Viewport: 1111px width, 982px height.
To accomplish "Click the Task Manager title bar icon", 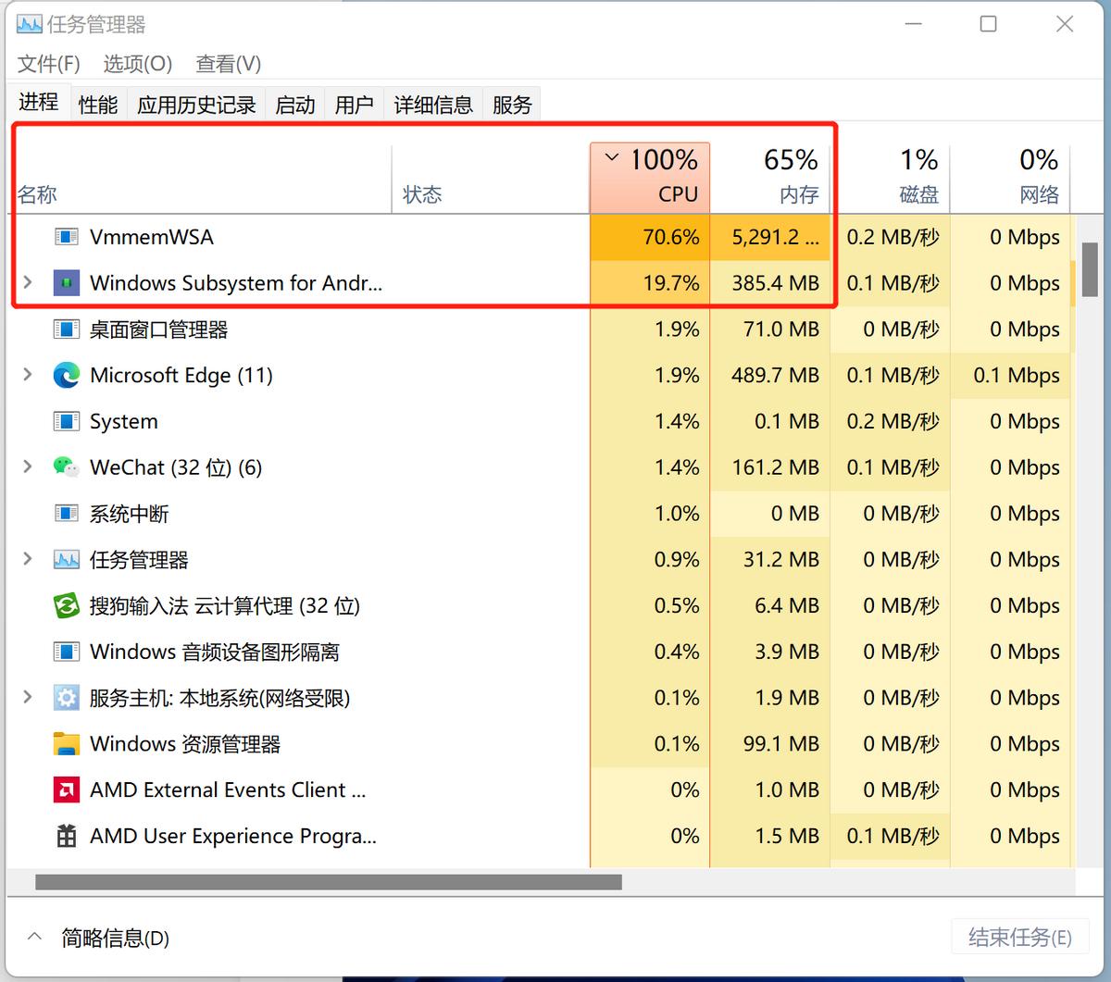I will point(29,23).
